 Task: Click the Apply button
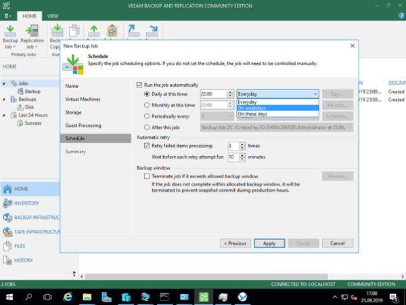point(269,243)
